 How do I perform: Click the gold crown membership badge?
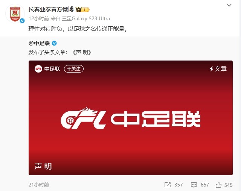point(82,10)
